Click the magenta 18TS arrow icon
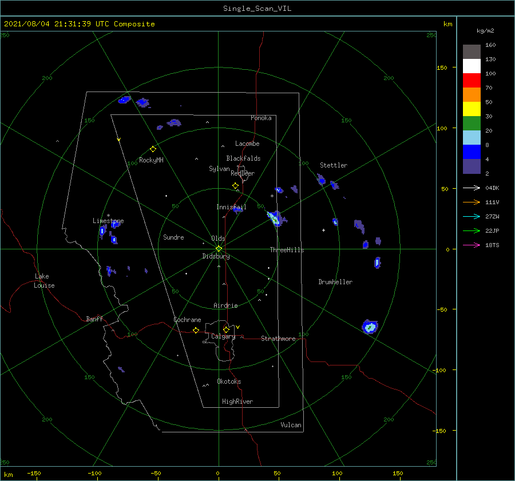This screenshot has height=481, width=515. tap(472, 245)
